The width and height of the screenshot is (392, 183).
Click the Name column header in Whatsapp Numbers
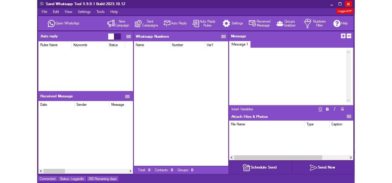coord(152,45)
